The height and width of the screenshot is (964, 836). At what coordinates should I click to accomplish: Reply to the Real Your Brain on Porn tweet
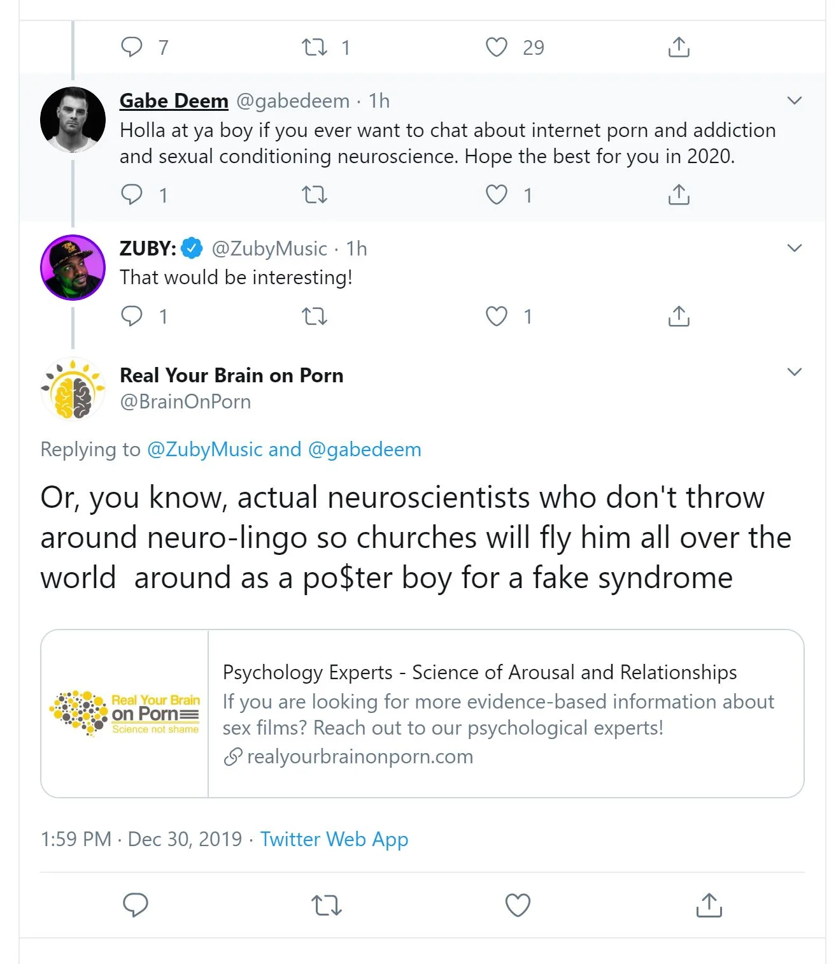tap(135, 905)
